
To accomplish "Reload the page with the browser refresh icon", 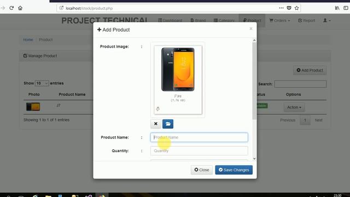I will pos(11,8).
